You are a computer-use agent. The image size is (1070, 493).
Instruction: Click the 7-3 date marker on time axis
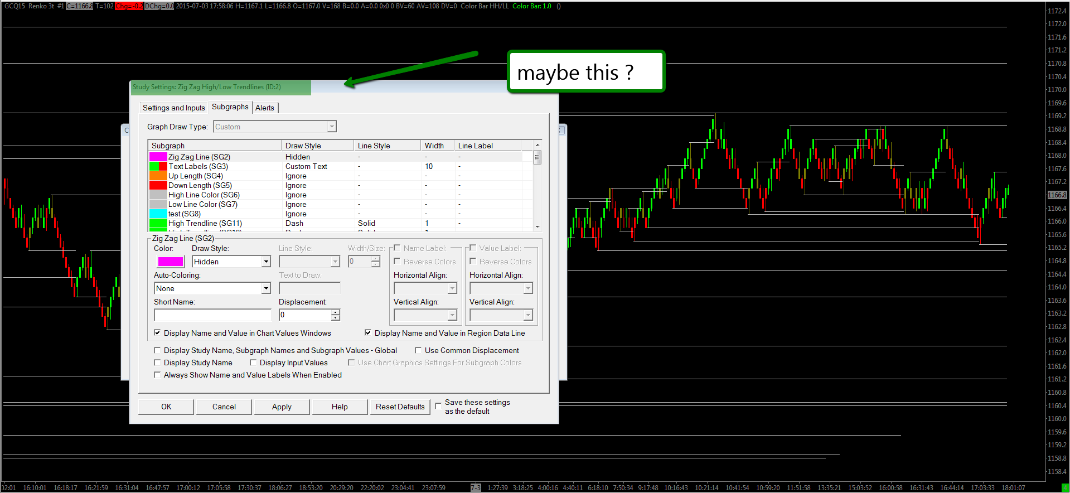point(476,487)
